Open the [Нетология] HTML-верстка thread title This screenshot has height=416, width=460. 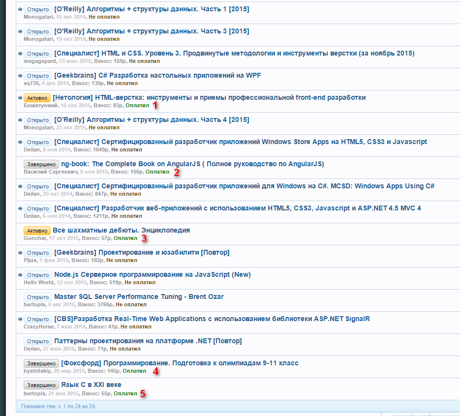tap(209, 98)
